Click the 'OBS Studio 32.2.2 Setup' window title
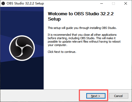132x102 pixels. [x=25, y=3]
